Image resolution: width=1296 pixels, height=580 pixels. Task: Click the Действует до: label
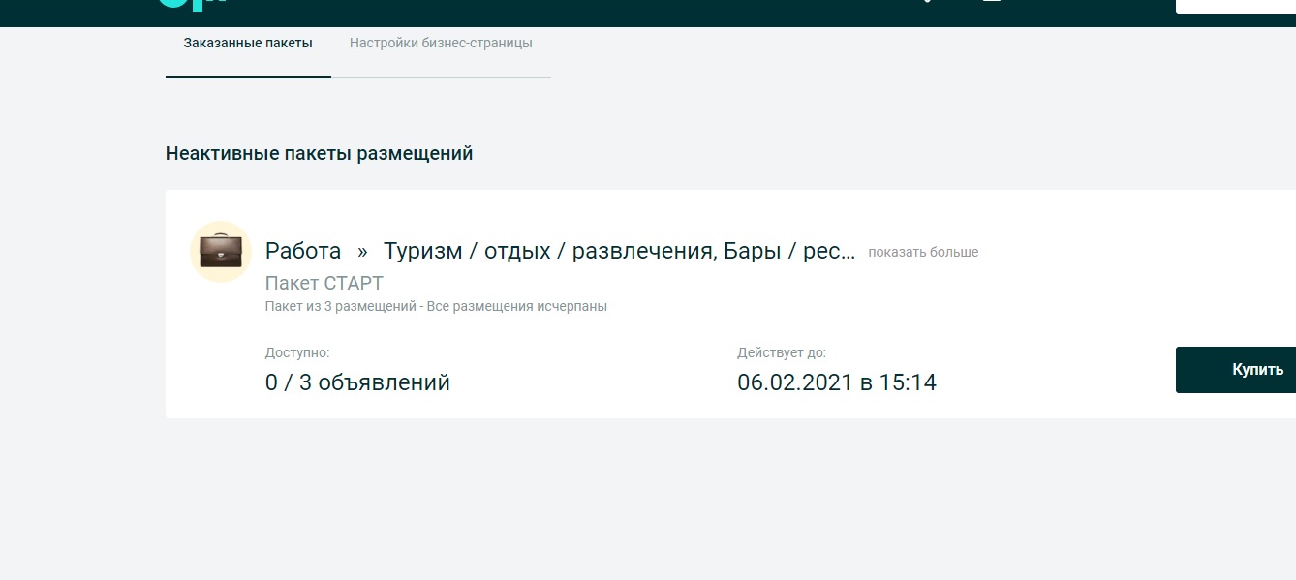point(782,353)
